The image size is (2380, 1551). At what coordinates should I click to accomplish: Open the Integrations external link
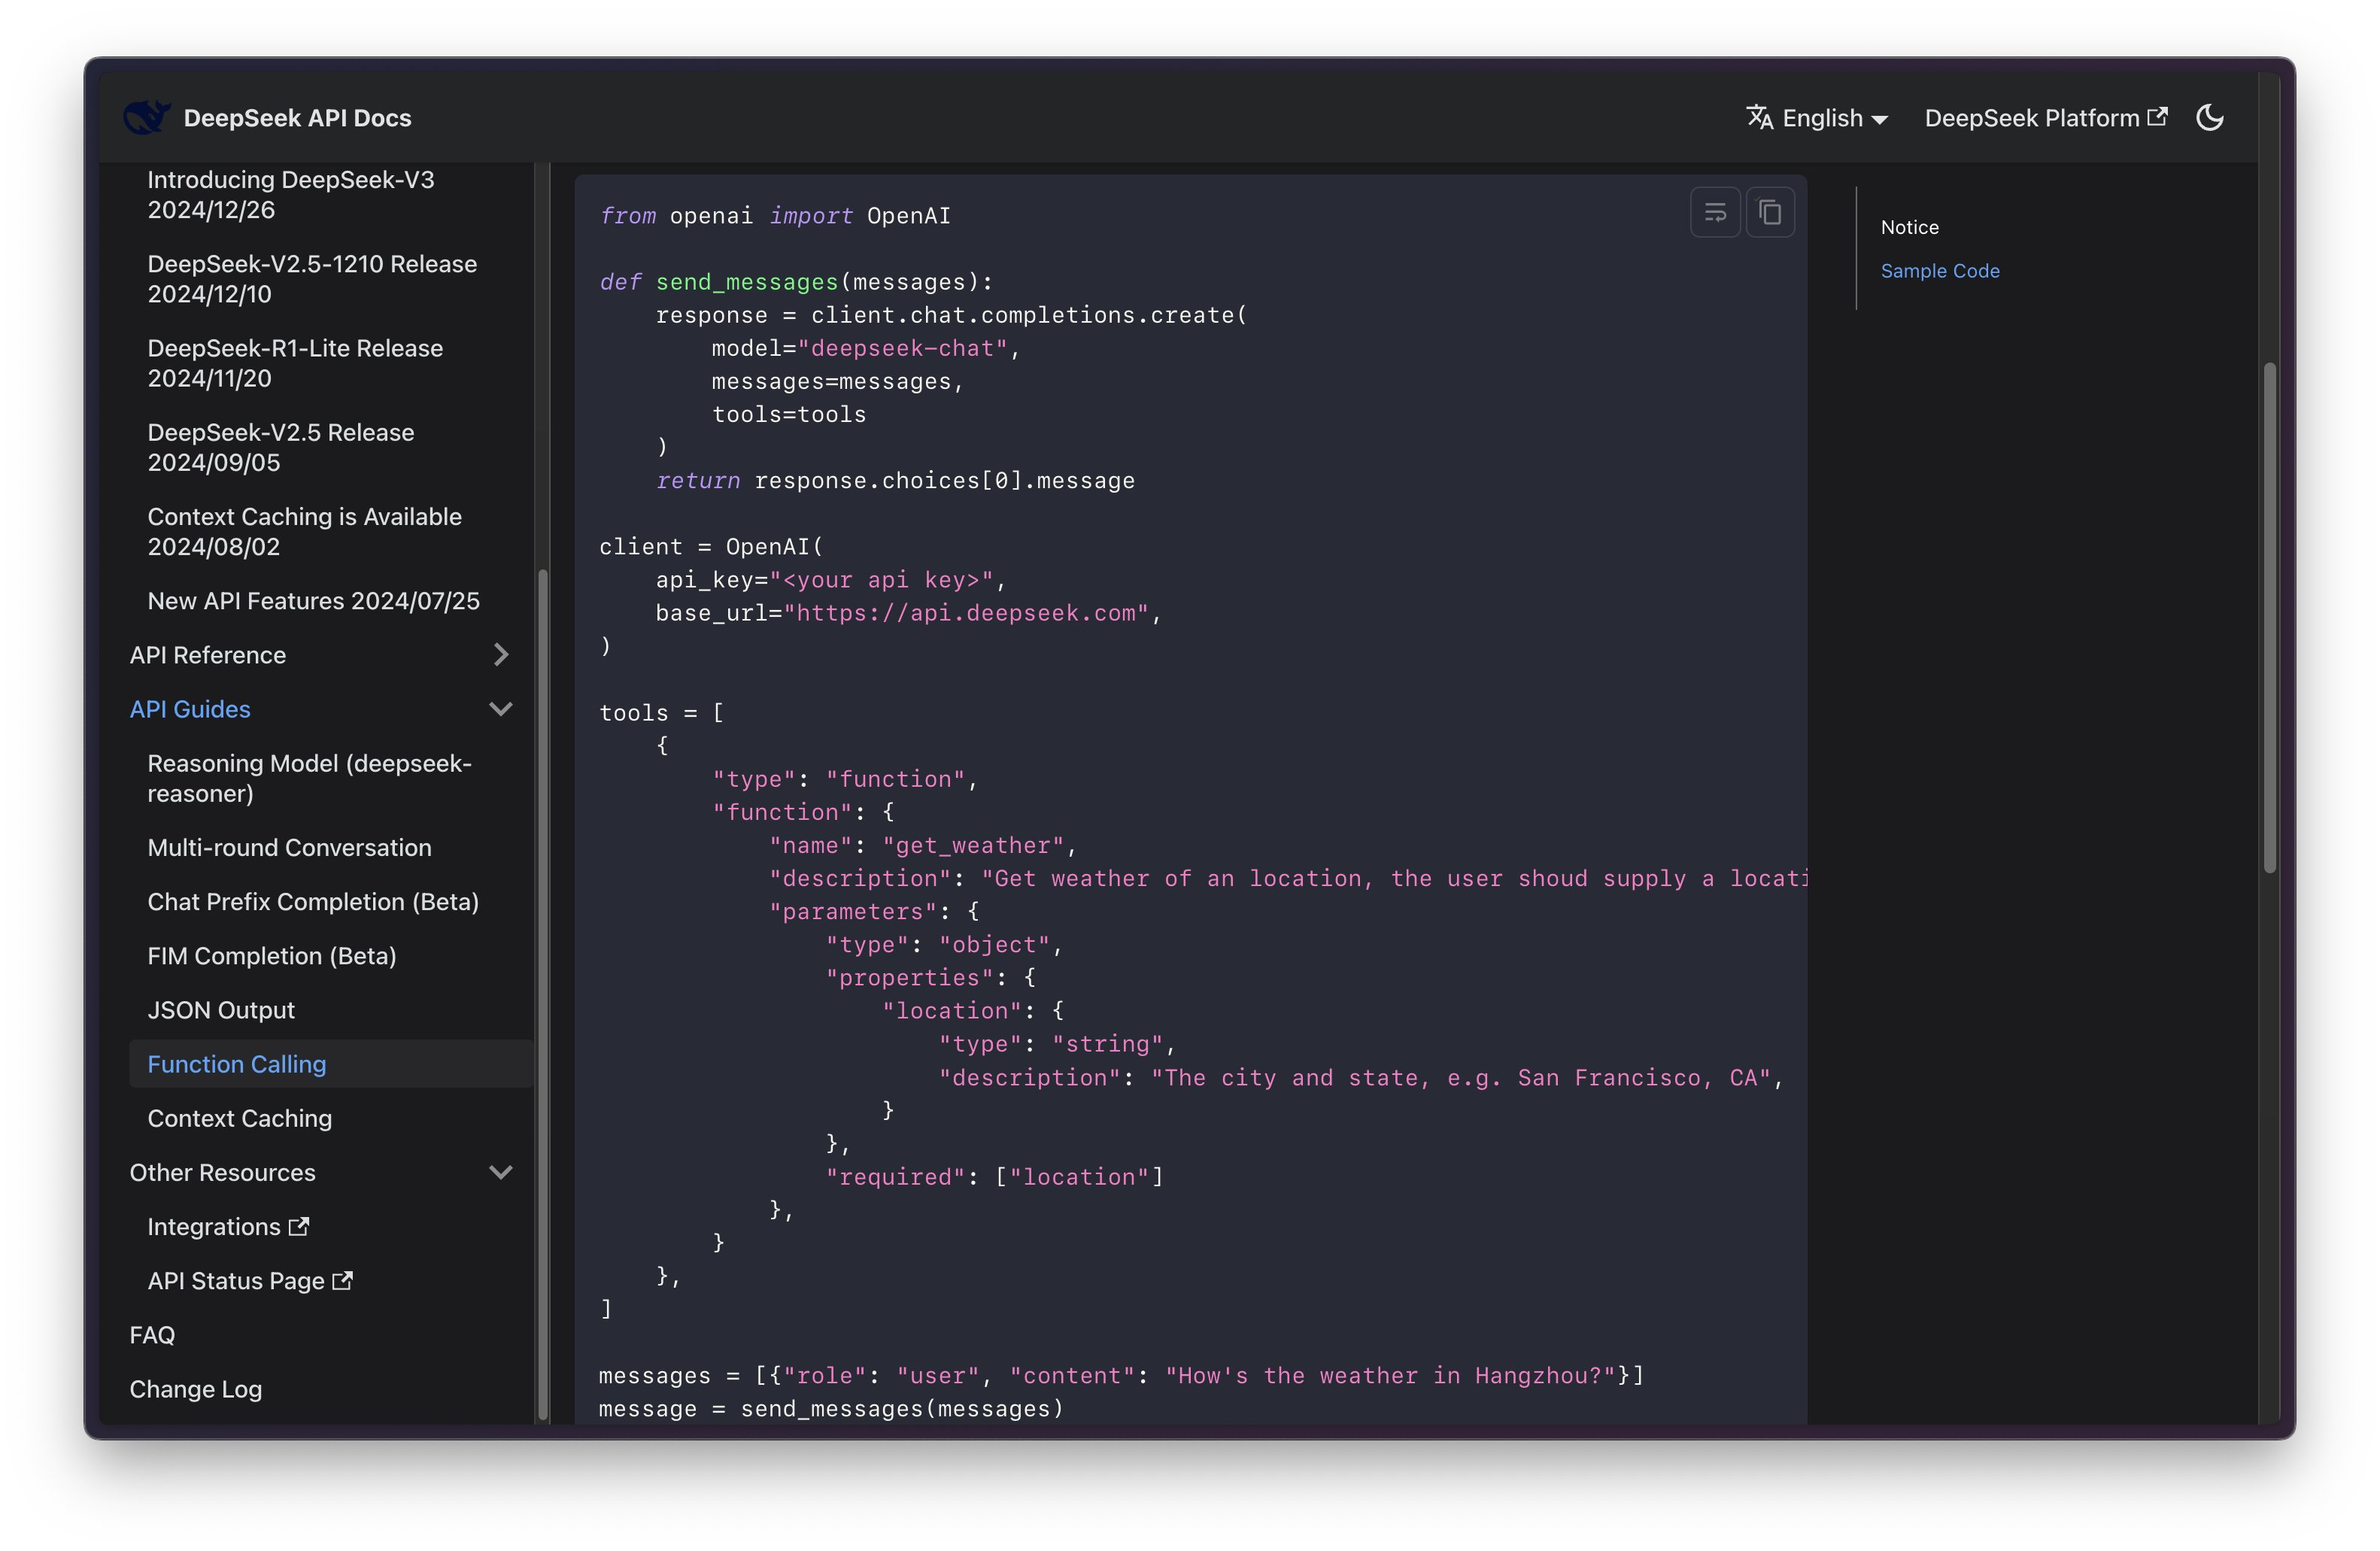point(228,1227)
